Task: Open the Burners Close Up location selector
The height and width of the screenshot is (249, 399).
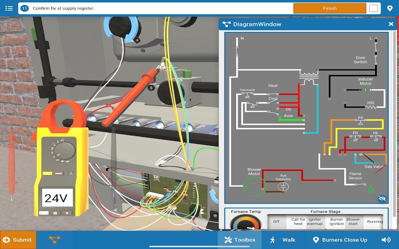Action: tap(340, 240)
